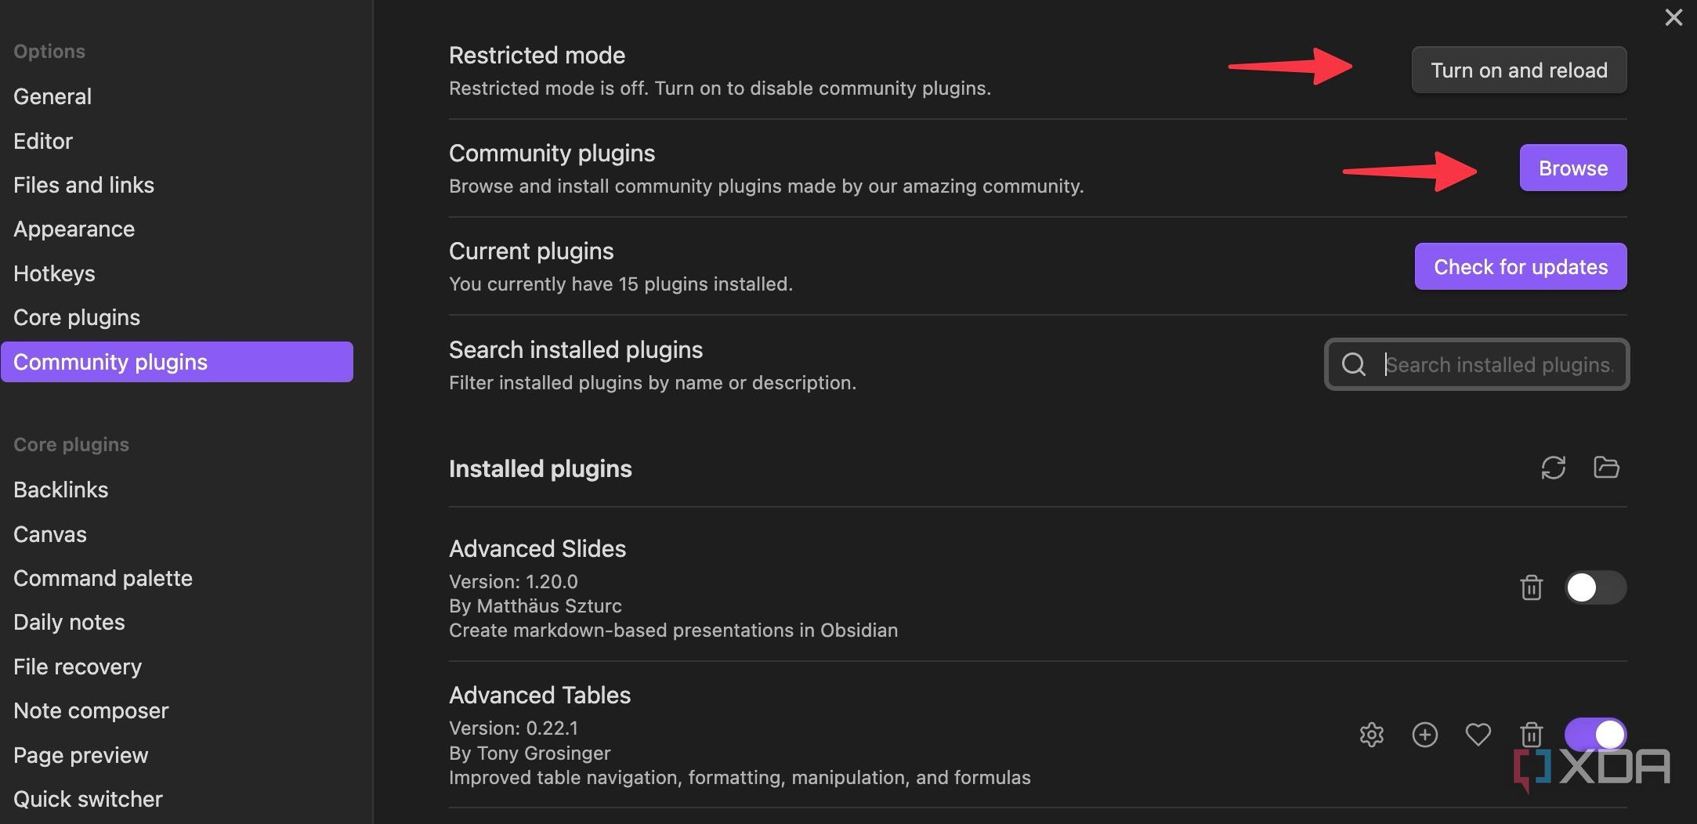Delete Advanced Tables via trash icon

(1532, 735)
